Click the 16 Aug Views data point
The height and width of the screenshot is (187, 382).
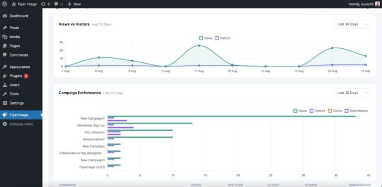click(x=366, y=56)
